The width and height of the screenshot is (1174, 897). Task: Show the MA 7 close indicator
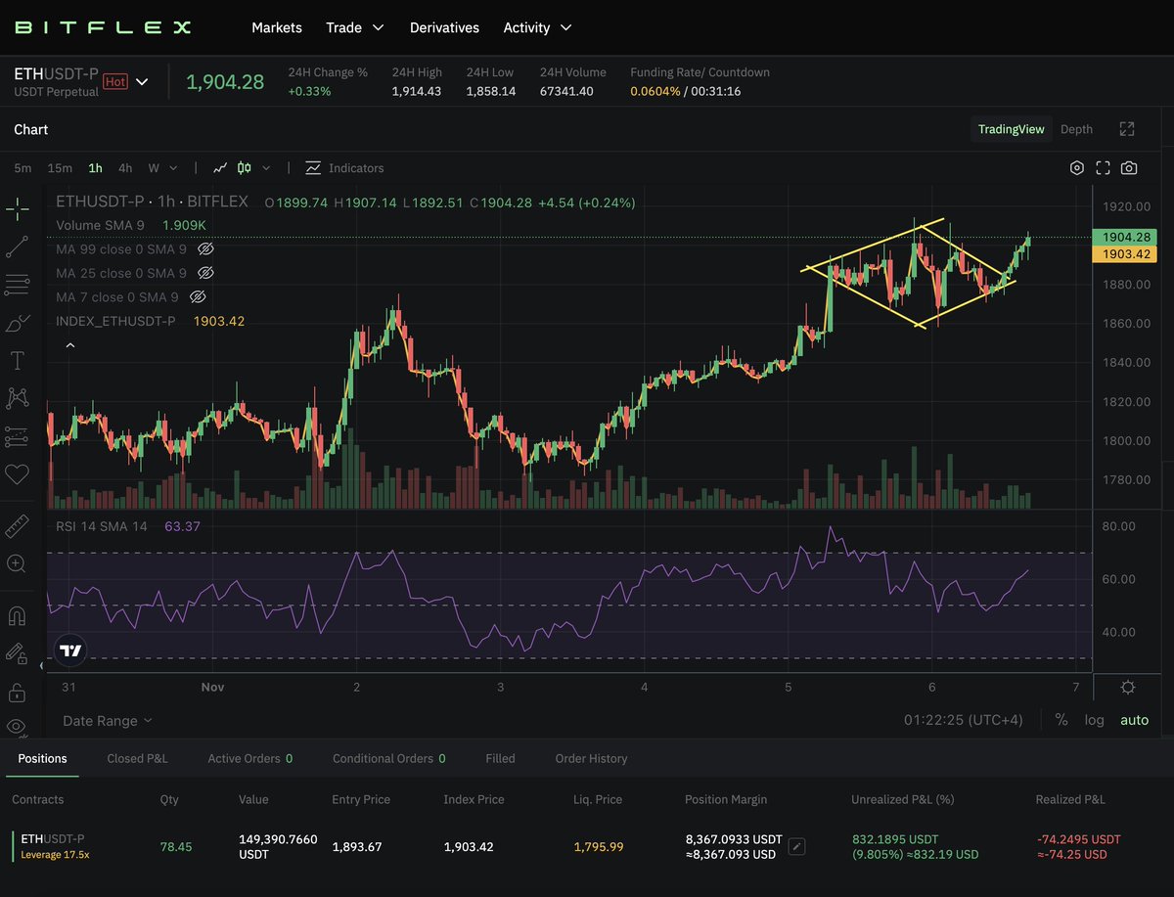pos(198,296)
